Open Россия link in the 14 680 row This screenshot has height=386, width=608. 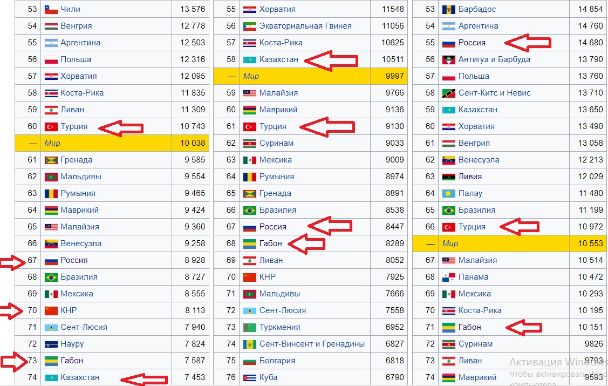click(x=472, y=43)
